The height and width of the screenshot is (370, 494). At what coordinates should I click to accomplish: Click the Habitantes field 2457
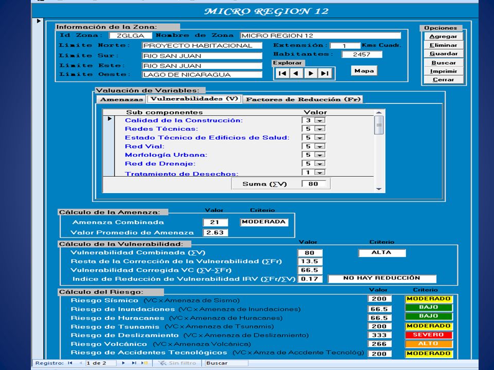point(362,54)
